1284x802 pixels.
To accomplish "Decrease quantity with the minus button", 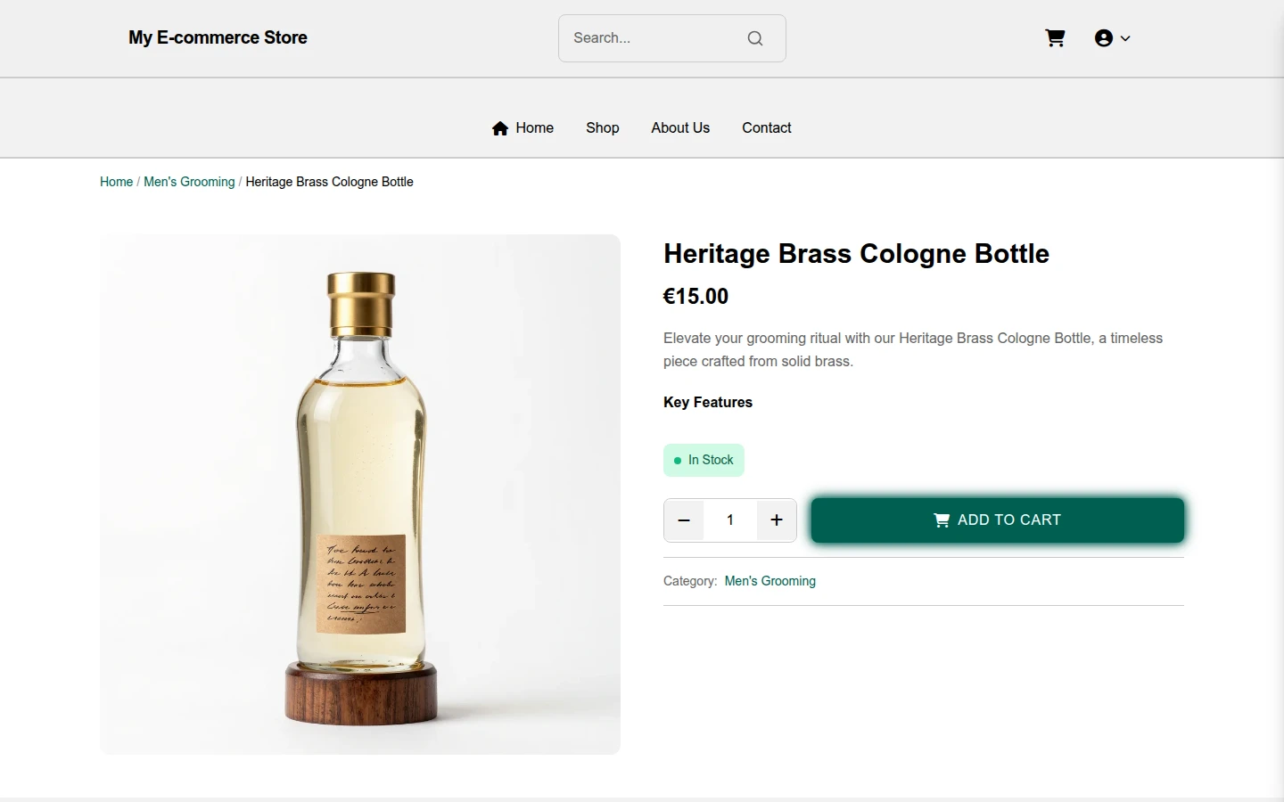I will click(x=684, y=520).
